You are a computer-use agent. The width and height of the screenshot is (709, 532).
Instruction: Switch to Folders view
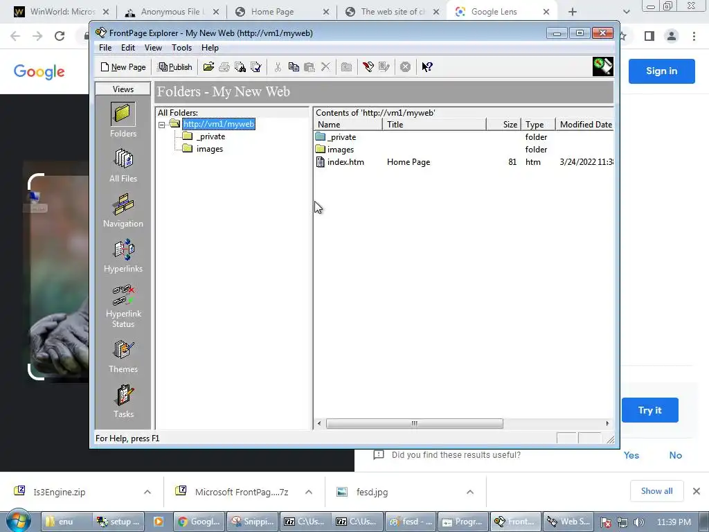click(123, 120)
